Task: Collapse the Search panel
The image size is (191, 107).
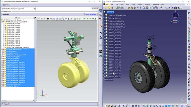Action: (x=3, y=104)
